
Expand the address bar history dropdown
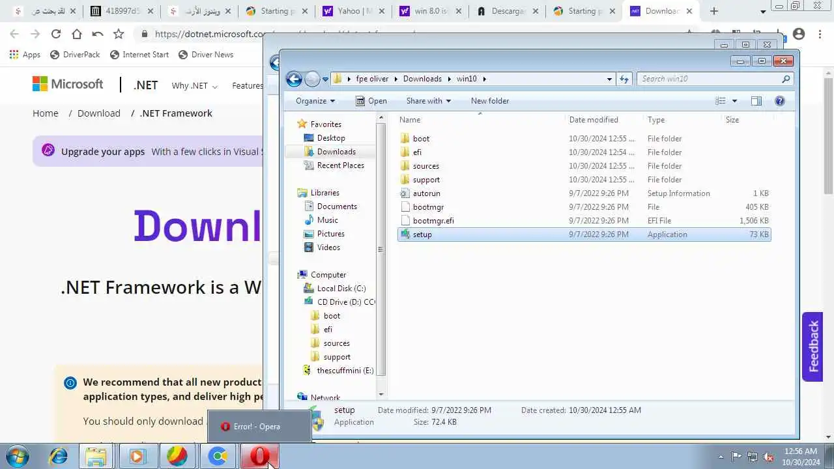click(609, 79)
